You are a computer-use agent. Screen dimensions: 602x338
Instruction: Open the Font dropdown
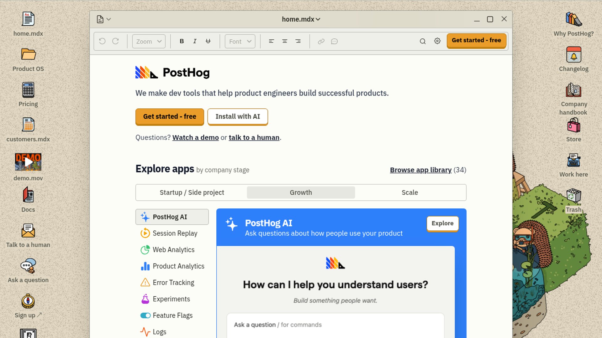coord(240,41)
